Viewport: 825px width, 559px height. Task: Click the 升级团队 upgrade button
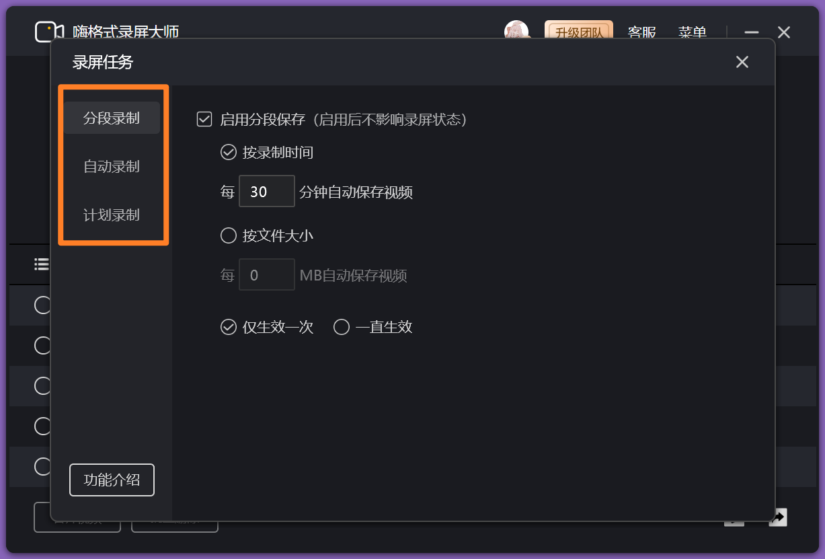(x=579, y=31)
